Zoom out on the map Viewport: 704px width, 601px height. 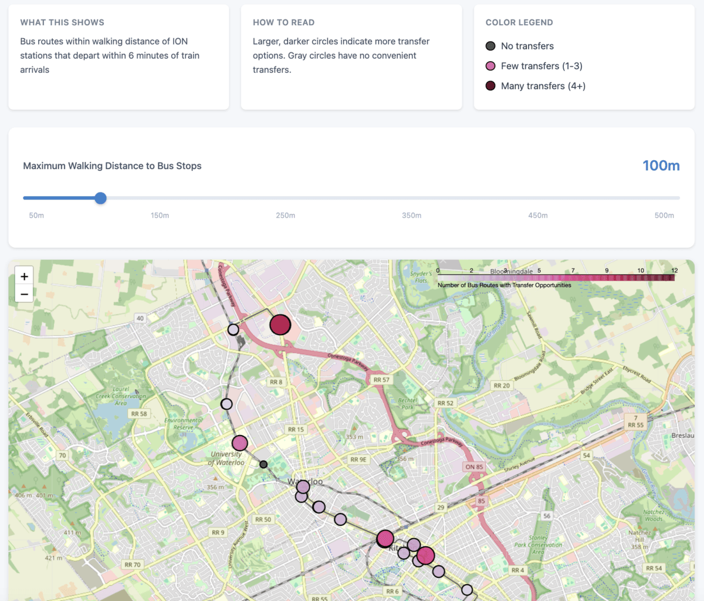pos(24,294)
